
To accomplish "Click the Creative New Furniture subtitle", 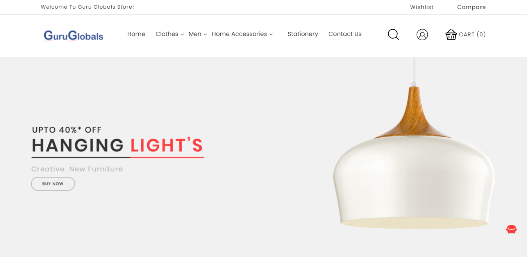I will pyautogui.click(x=77, y=169).
